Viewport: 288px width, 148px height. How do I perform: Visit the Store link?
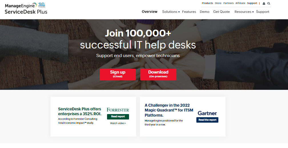[x=218, y=3]
